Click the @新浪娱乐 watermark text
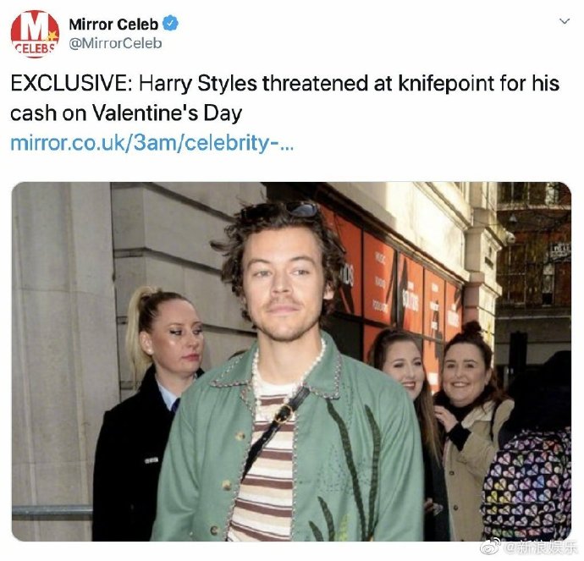 [x=541, y=548]
